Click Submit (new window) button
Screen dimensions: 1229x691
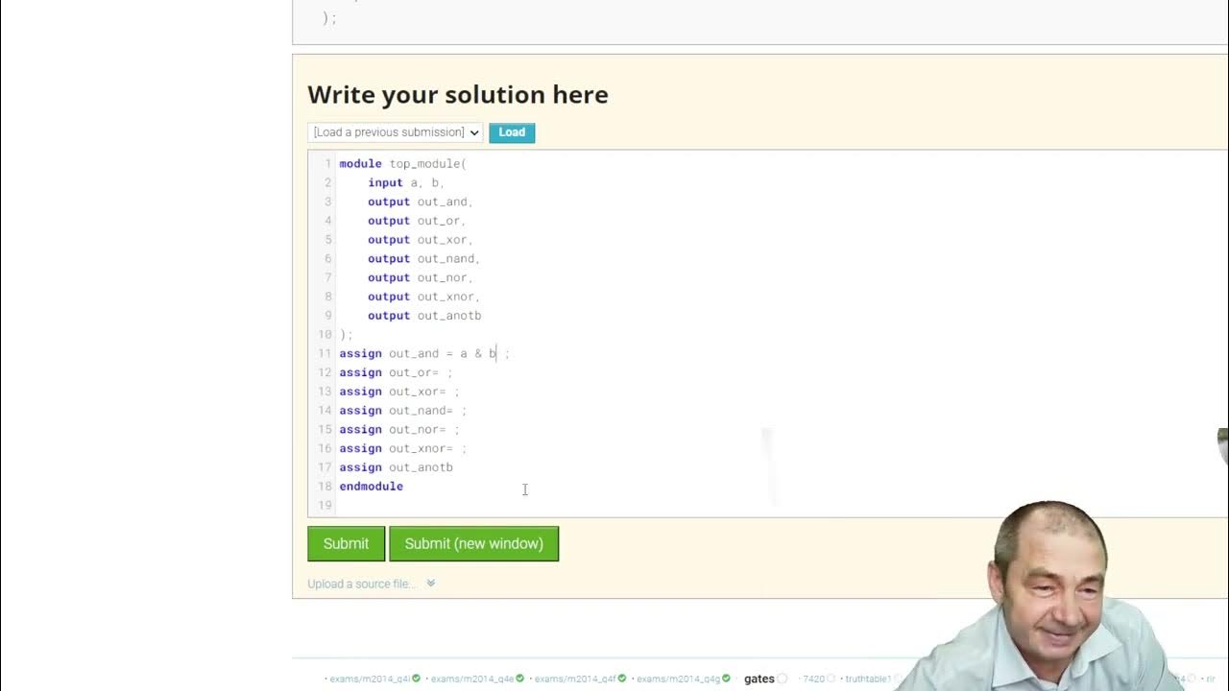(x=473, y=543)
